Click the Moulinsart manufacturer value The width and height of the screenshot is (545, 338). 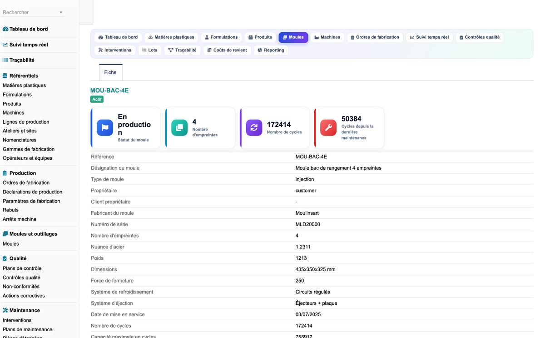(x=307, y=213)
